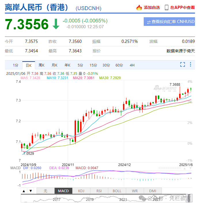Select the 60分 interval tab
Viewport: 197px width, 206px height.
click(119, 65)
